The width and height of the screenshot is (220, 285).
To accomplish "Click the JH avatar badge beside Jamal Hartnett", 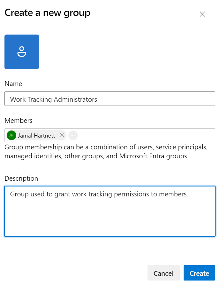I will (x=11, y=135).
